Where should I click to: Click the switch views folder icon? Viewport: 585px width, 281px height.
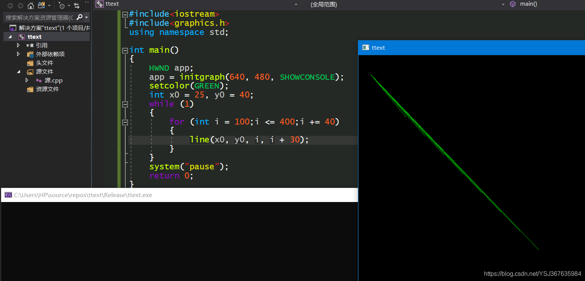coord(41,5)
